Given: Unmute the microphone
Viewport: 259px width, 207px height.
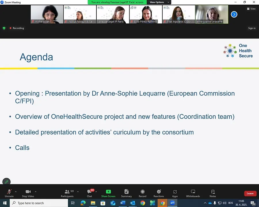Looking at the screenshot, I should point(9,193).
